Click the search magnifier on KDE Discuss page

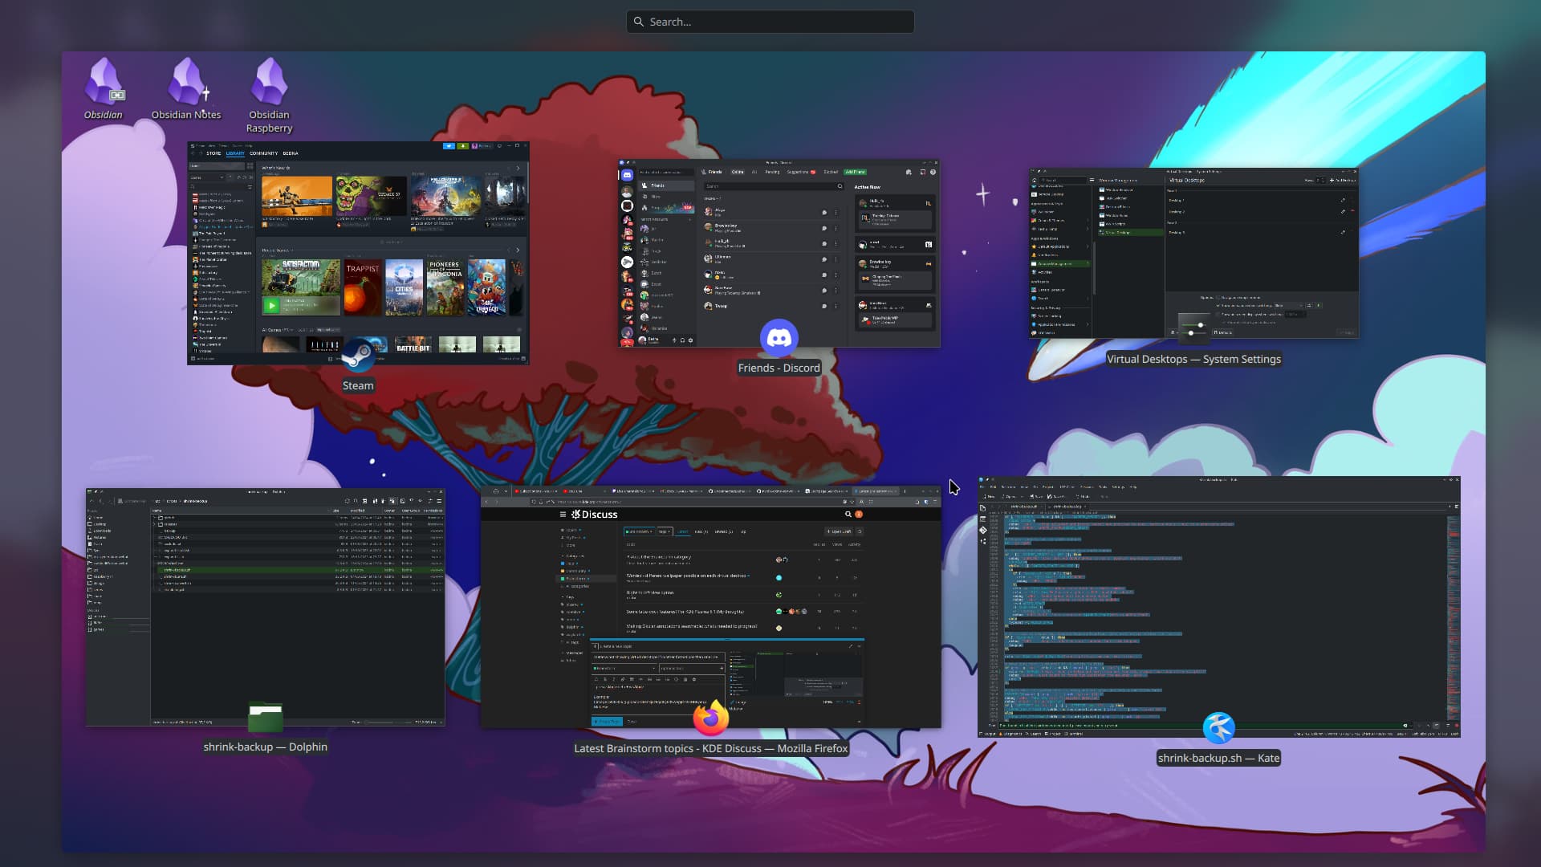[x=848, y=514]
